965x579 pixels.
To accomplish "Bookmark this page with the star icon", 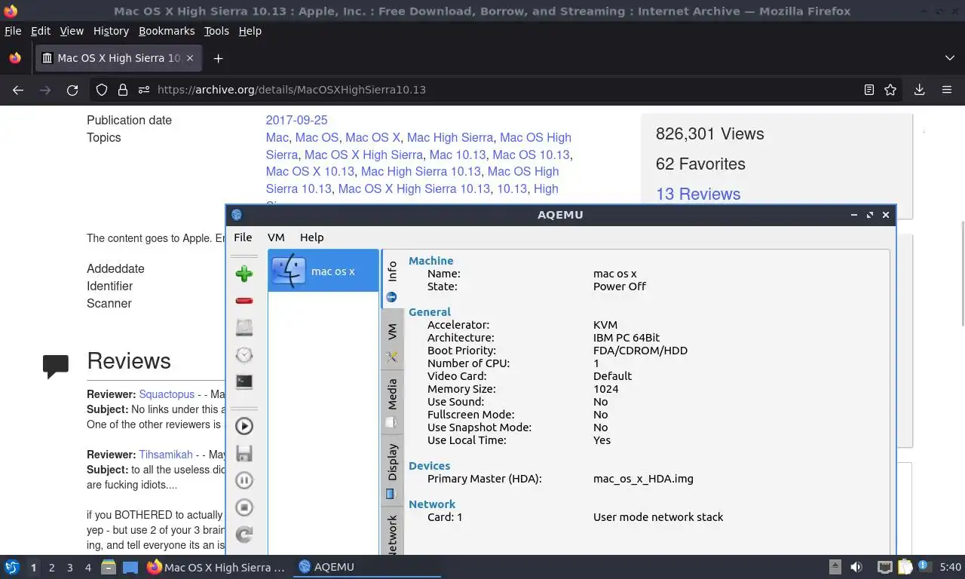I will click(x=890, y=90).
